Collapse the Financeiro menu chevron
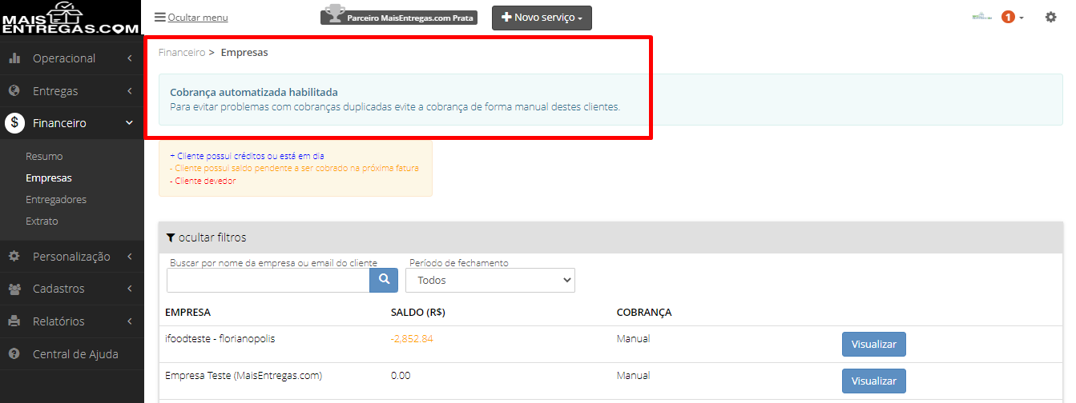This screenshot has height=403, width=1076. pyautogui.click(x=130, y=123)
